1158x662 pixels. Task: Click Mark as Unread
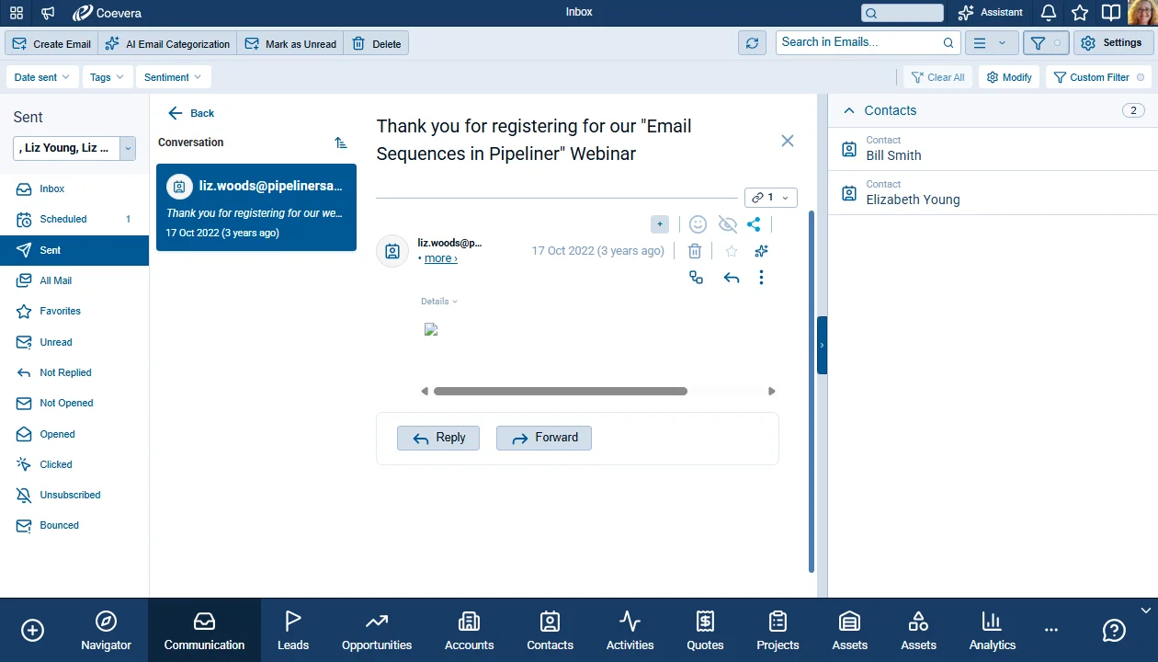tap(290, 43)
